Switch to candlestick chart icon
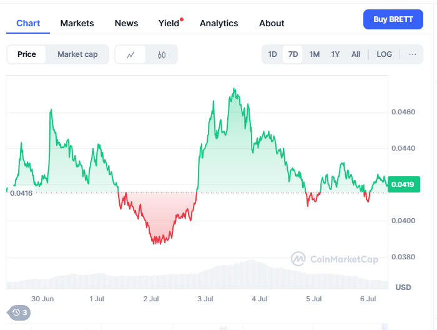Screen dimensions: 437x330 coord(162,54)
